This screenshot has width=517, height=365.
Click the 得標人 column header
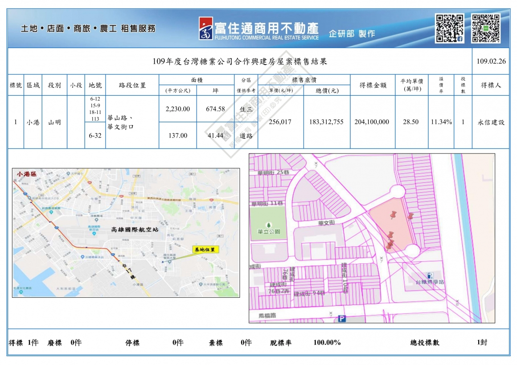tap(491, 85)
